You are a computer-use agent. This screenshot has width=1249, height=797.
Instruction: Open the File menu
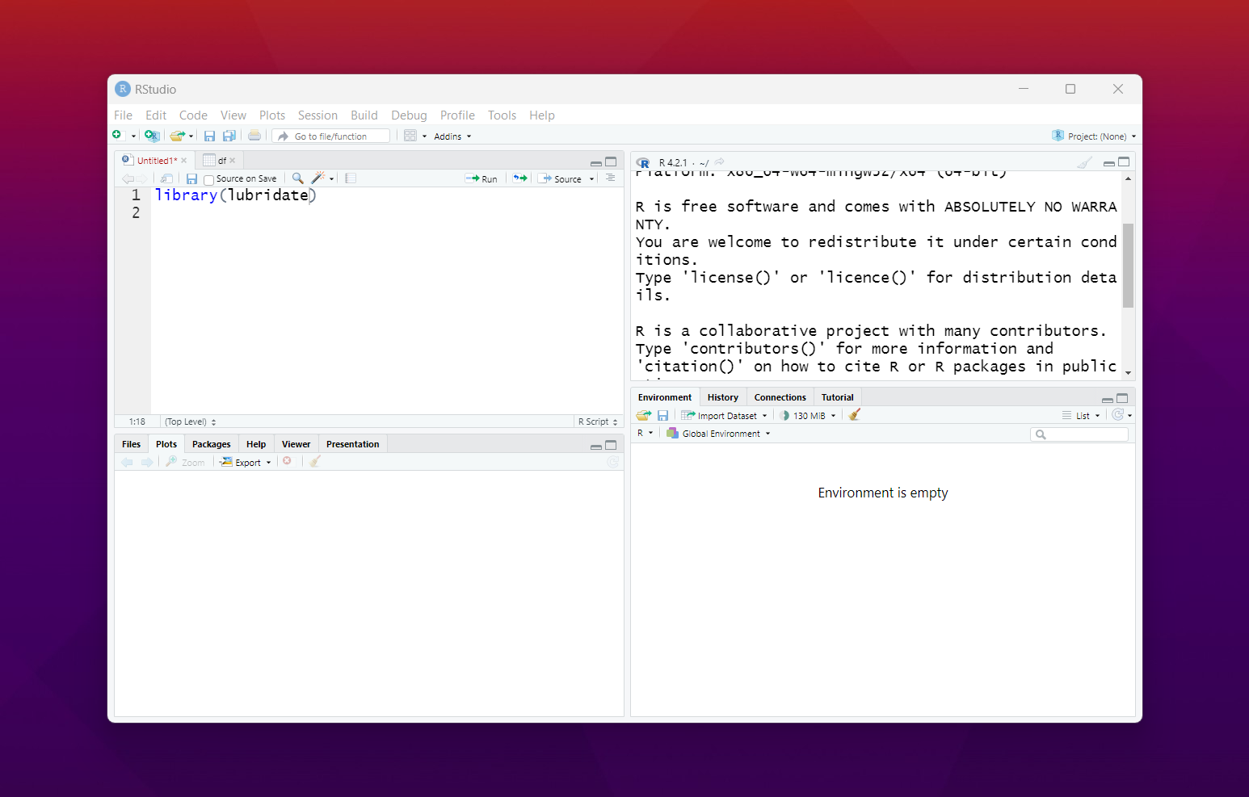point(123,115)
